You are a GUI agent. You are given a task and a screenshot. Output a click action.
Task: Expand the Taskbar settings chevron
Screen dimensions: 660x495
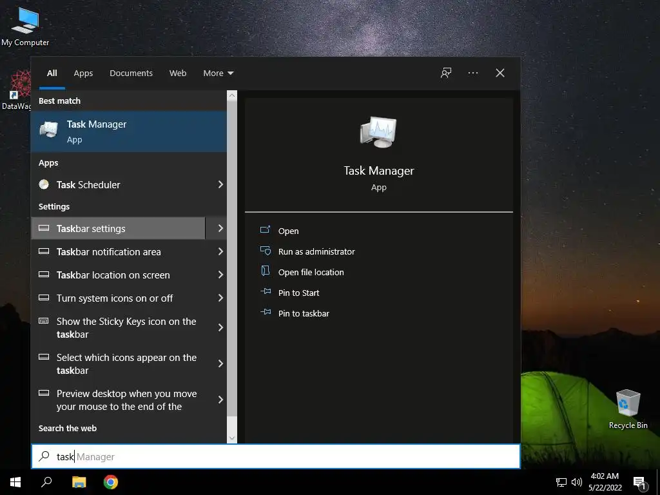coord(220,228)
